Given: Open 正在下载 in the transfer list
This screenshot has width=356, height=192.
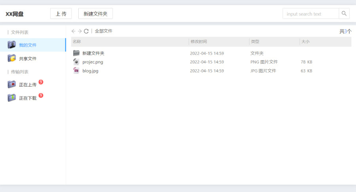Looking at the screenshot, I should pos(28,98).
